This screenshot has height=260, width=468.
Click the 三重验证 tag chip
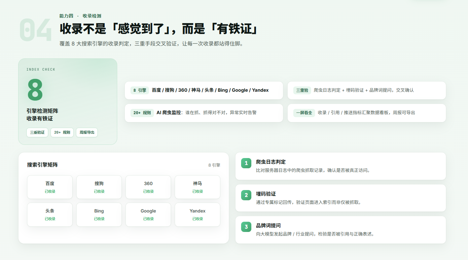pos(37,132)
